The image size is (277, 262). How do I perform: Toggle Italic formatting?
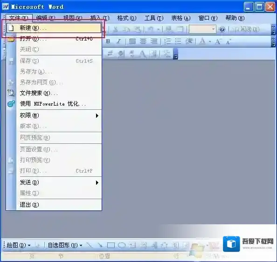(119, 41)
